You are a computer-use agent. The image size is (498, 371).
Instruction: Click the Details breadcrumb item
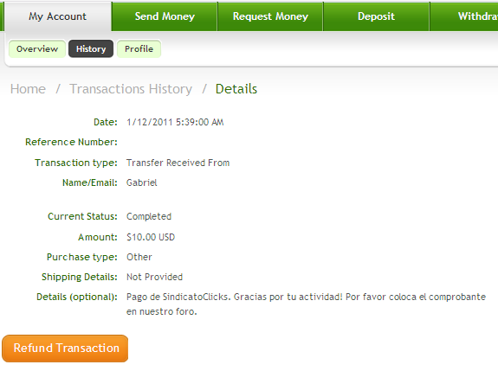click(x=236, y=89)
